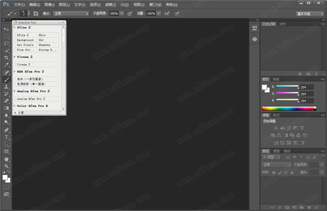Select the Crop tool
Image resolution: width=327 pixels, height=211 pixels.
(x=7, y=58)
